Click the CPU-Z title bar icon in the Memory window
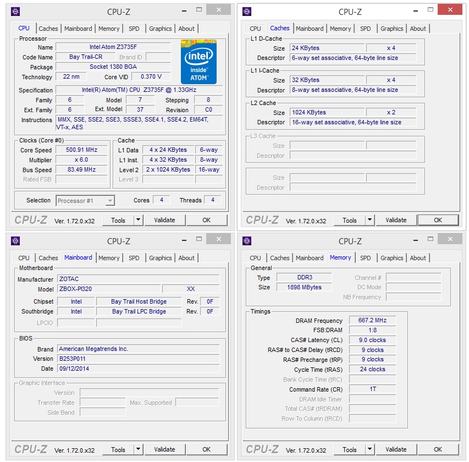Viewport: 469px width, 462px height. [x=247, y=241]
